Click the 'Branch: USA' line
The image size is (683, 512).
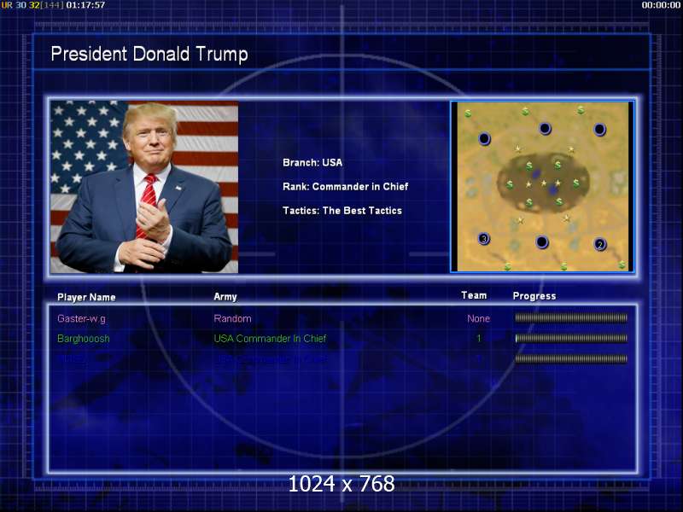[312, 163]
